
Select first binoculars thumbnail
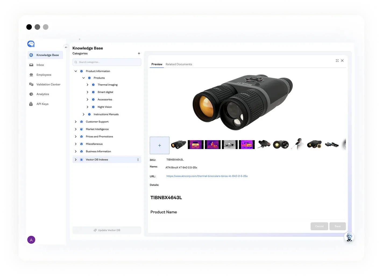click(x=179, y=145)
